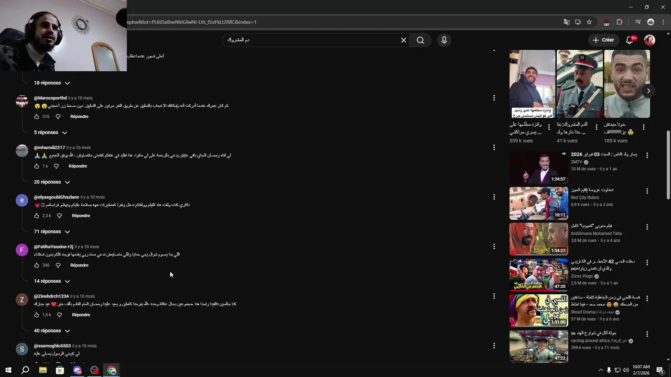Open the @mhamdi2217 channel link
Viewport: 671px width, 377px height.
(49, 148)
